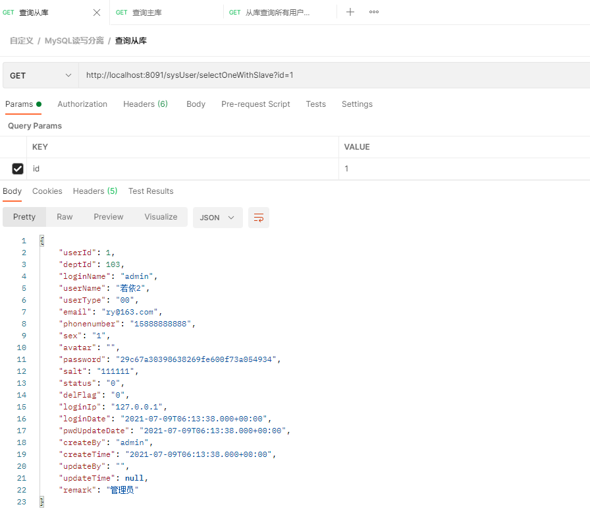
Task: Open a new request tab with plus icon
Action: click(350, 12)
